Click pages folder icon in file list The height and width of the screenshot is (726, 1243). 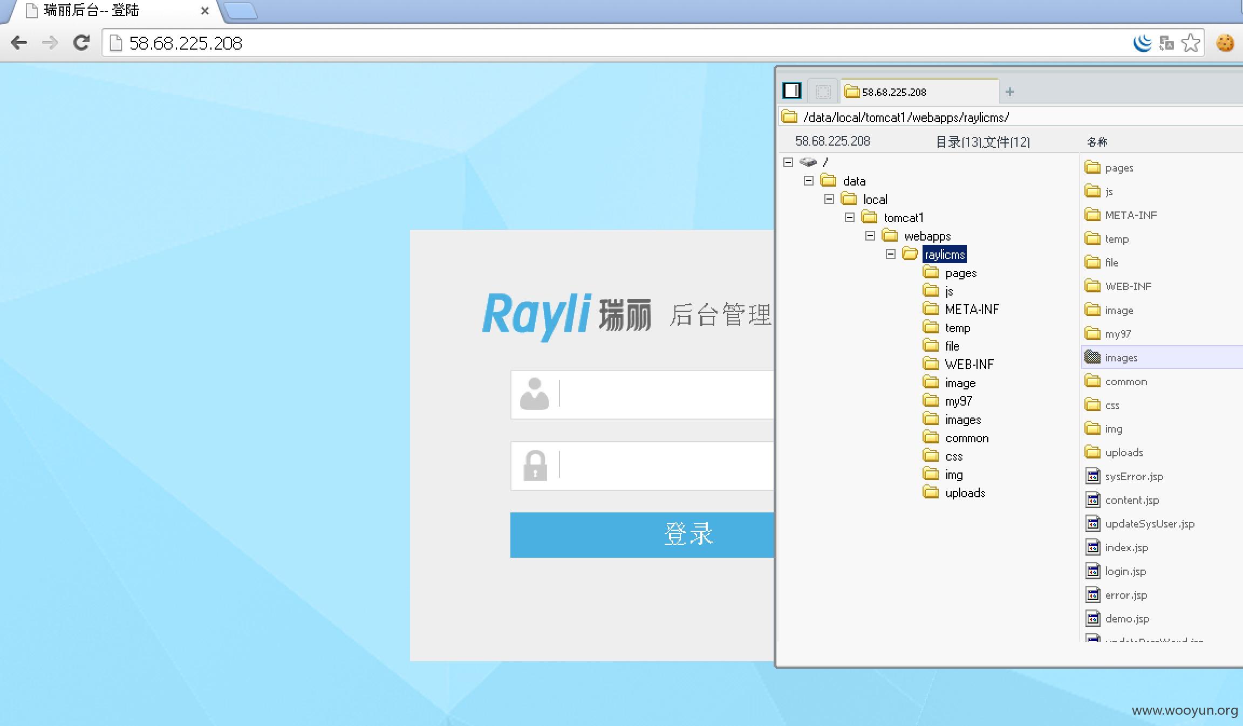click(1092, 168)
